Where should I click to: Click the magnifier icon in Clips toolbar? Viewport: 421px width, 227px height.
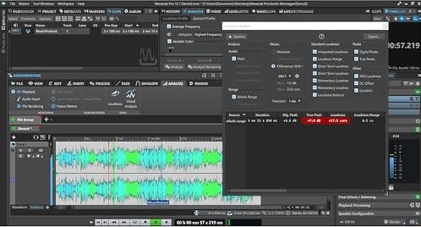[117, 19]
